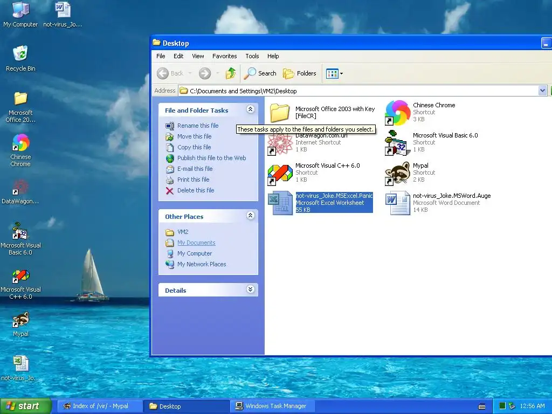Select Microsoft Visual Basic 6.0 desktop shortcut
552x414 pixels.
20,239
